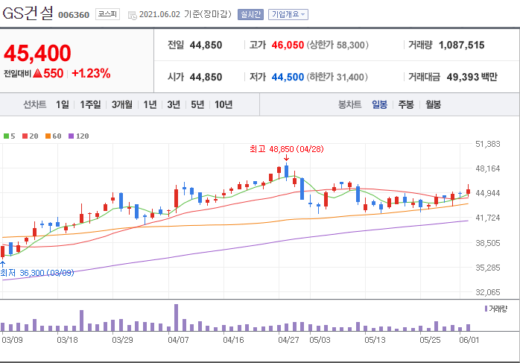520x363 pixels.
Task: Click the 최저 36,300 (03/09) label
Action: 37,273
